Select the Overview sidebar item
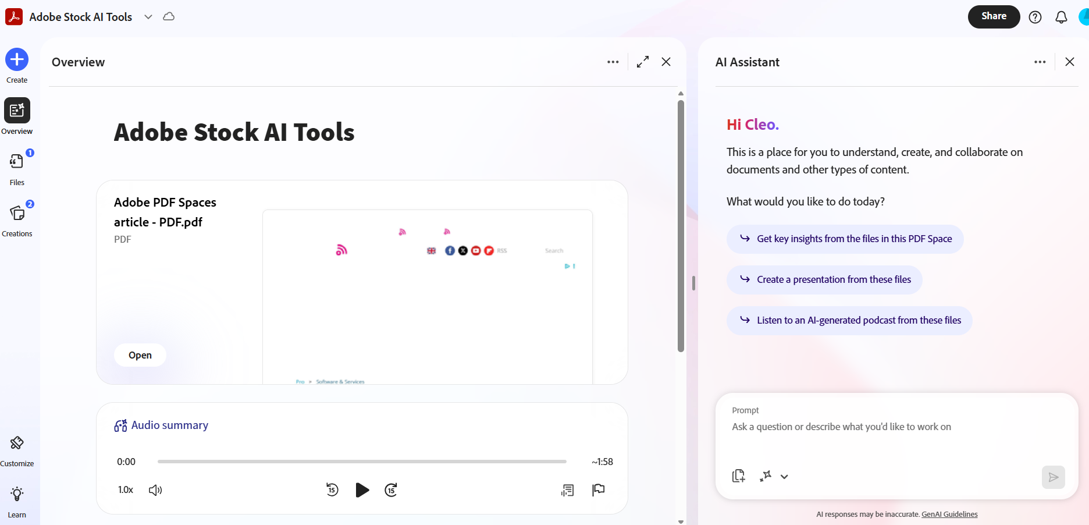 tap(17, 116)
